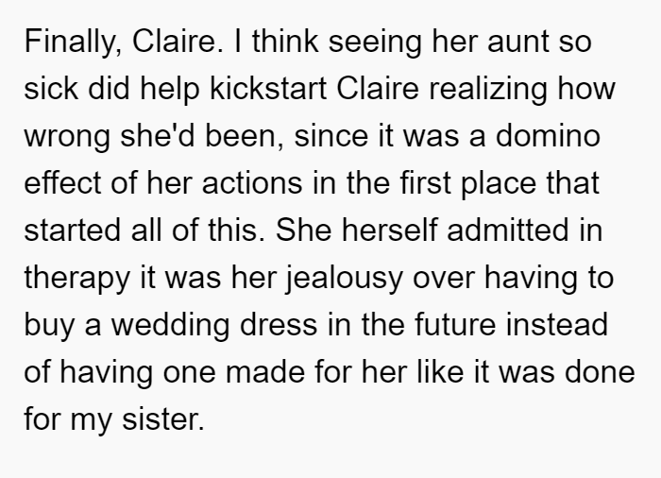This screenshot has height=478, width=661.
Task: Click the word "aunt" in first line
Action: point(518,42)
